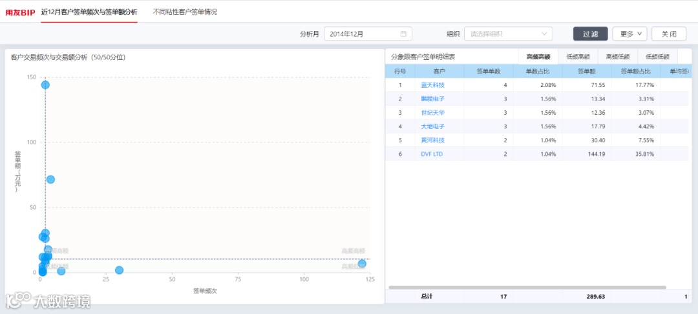
Task: Click the 12.36 签单额 cell
Action: coord(586,112)
